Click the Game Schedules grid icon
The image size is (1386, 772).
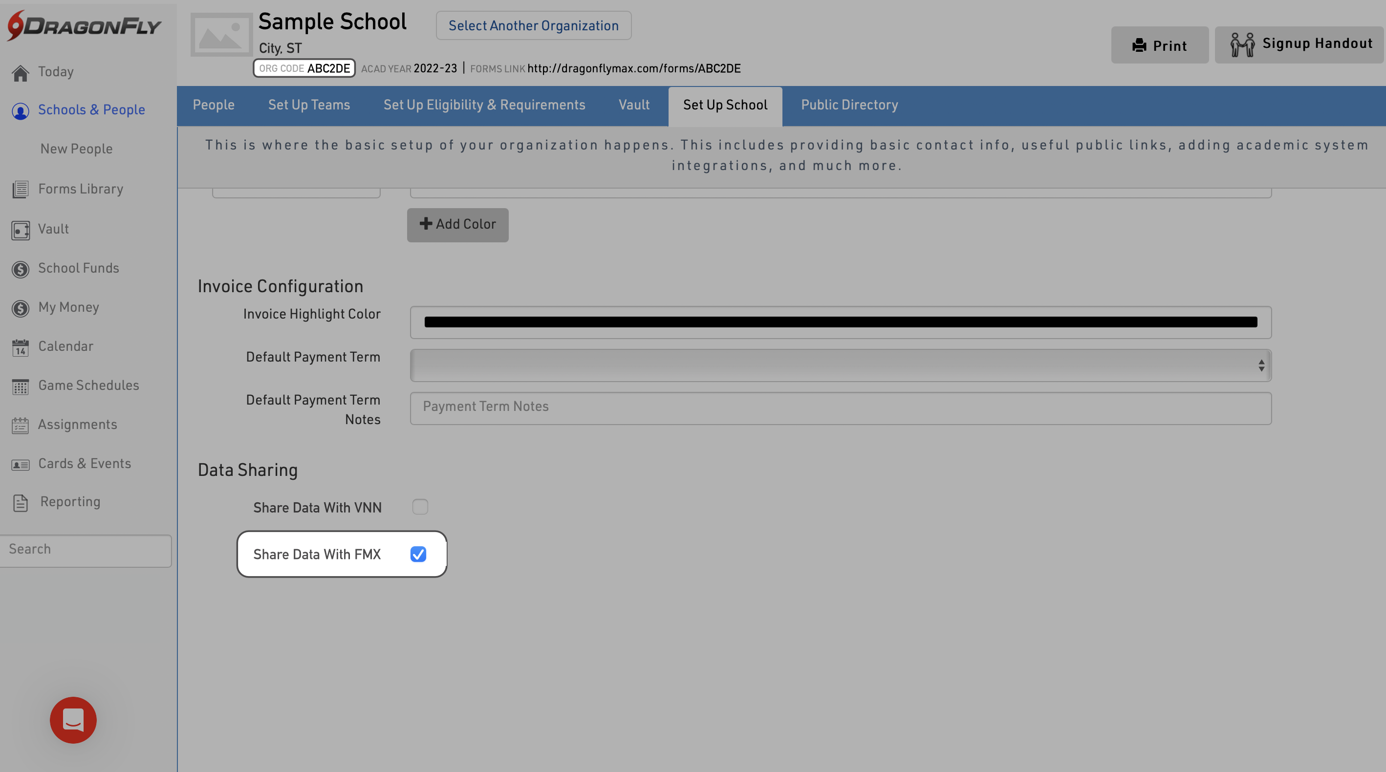point(21,386)
